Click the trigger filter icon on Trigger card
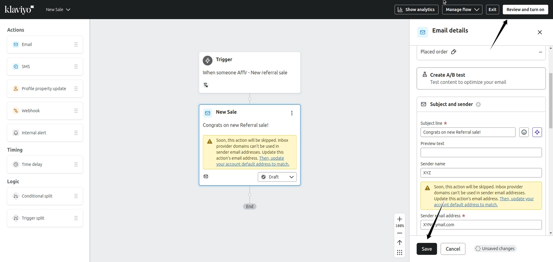Viewport: 553px width, 262px height. click(x=206, y=85)
